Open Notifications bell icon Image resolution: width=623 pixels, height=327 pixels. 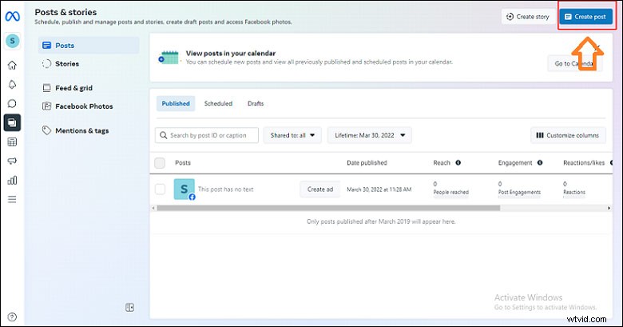tap(12, 84)
